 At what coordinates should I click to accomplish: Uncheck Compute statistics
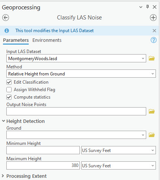pos(9,97)
